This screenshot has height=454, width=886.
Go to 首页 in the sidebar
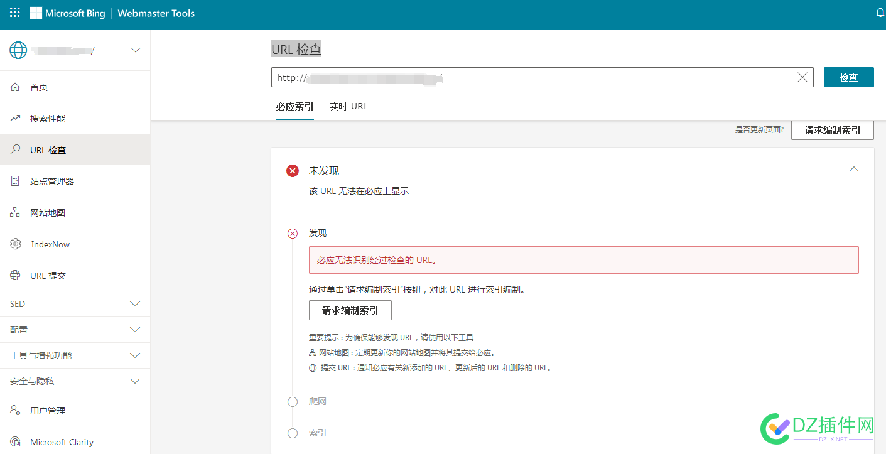75,87
